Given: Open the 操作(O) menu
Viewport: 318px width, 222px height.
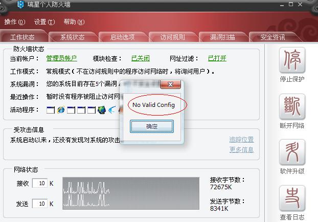Looking at the screenshot, I should point(15,21).
